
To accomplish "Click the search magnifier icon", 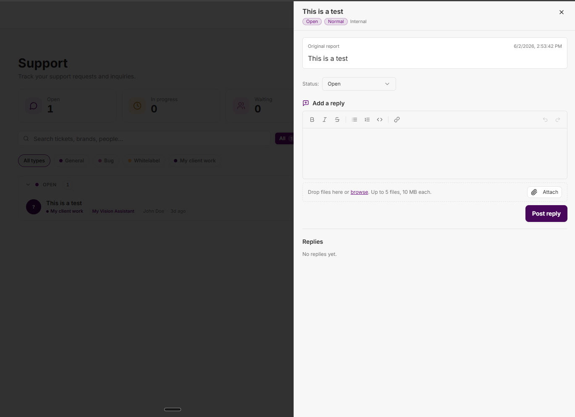I will pyautogui.click(x=26, y=138).
